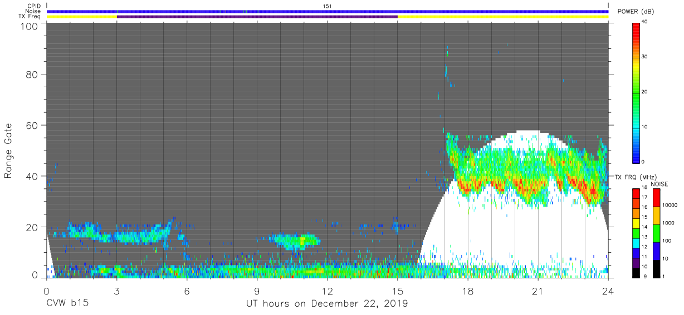Image resolution: width=684 pixels, height=315 pixels.
Task: Click range gate tick label 80
Action: click(x=32, y=74)
